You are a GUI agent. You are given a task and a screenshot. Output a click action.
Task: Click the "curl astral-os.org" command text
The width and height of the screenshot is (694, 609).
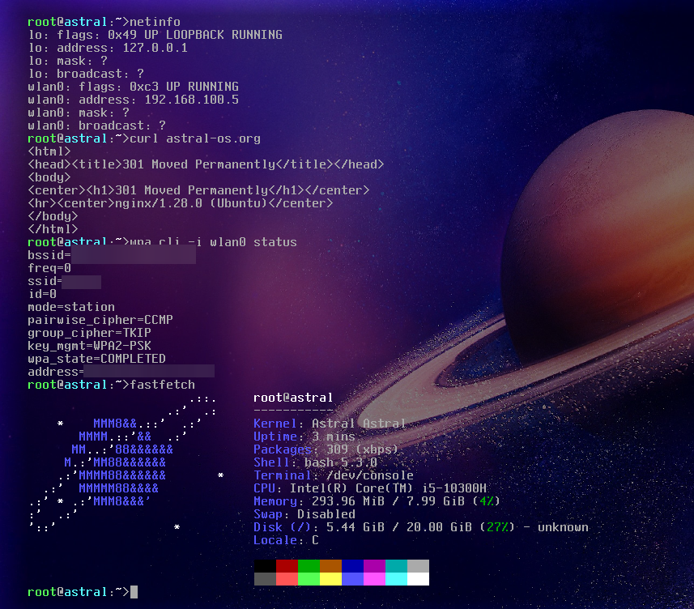[x=195, y=138]
